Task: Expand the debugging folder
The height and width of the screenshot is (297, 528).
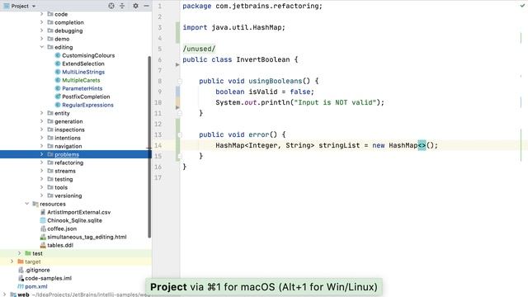Action: (42, 31)
